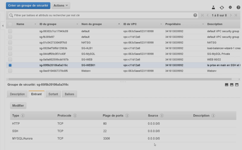Click the horizontal table scrollbar
The image size is (242, 150).
(120, 79)
